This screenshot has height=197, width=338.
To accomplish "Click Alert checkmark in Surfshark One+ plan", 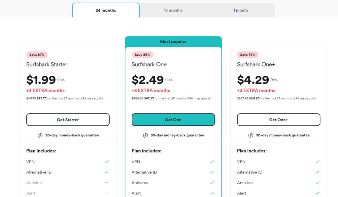I will [x=318, y=193].
